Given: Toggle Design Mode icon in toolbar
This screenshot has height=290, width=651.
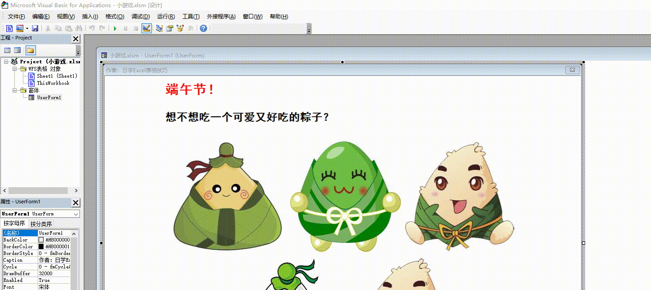Looking at the screenshot, I should point(146,28).
